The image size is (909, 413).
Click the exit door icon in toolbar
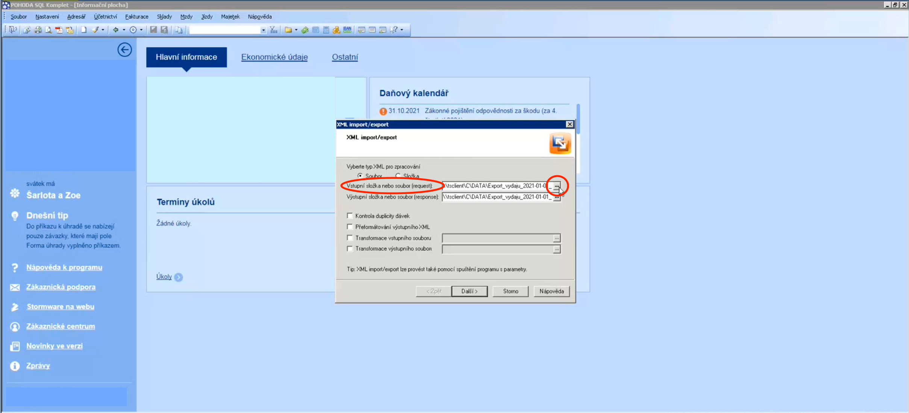tap(13, 30)
